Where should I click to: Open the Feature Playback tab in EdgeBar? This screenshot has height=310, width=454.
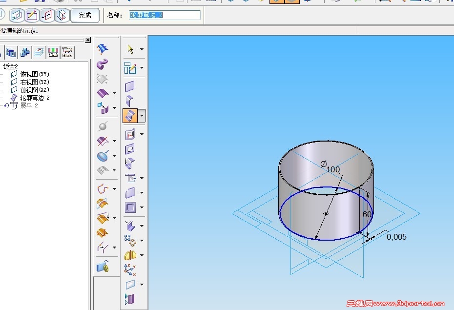point(67,52)
